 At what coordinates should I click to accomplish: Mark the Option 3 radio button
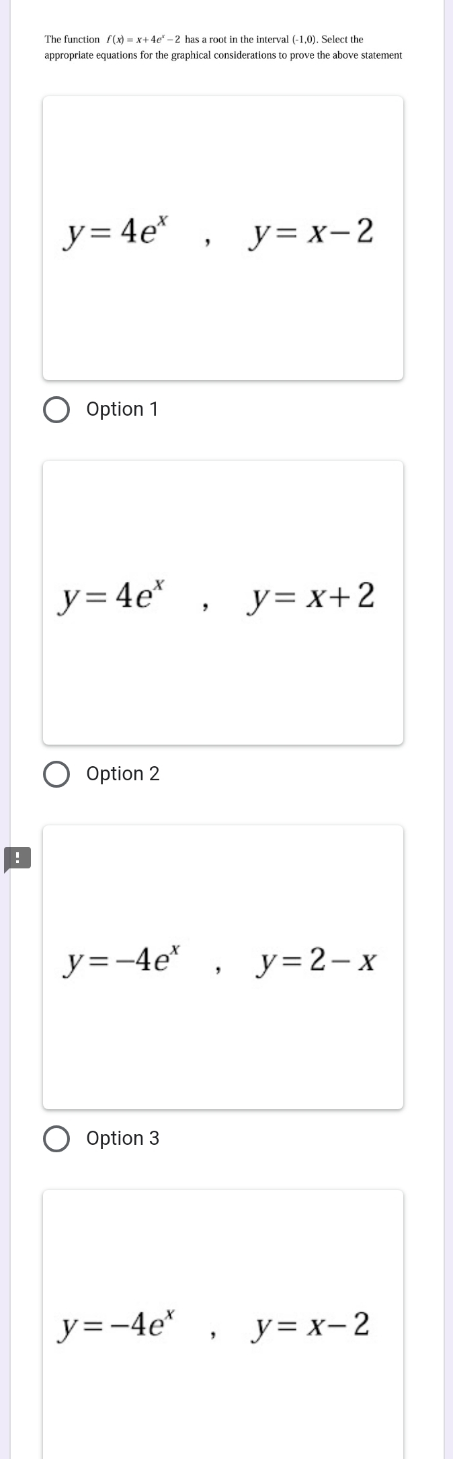56,1139
